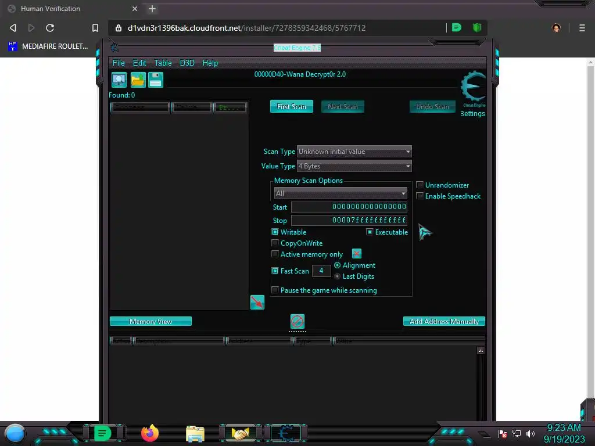Toggle the CopyOnWrite checkbox
The width and height of the screenshot is (595, 446).
click(x=275, y=243)
